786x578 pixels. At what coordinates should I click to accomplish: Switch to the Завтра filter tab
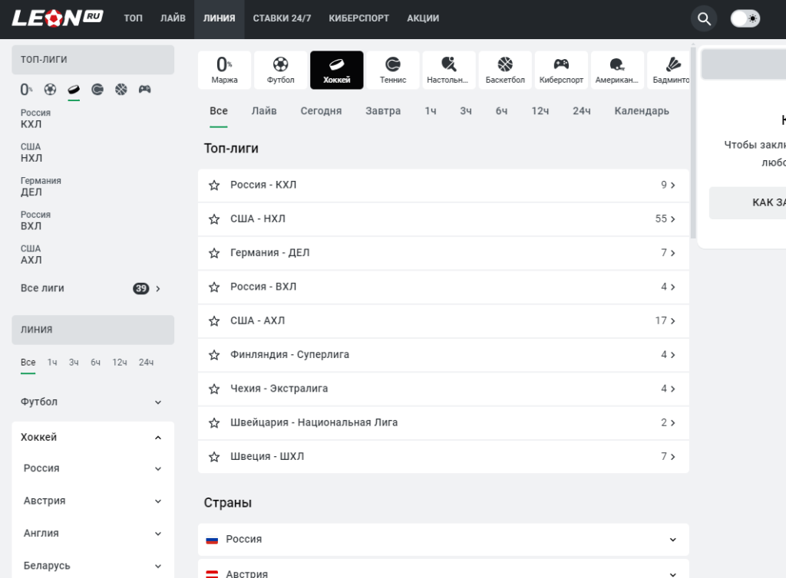(383, 111)
